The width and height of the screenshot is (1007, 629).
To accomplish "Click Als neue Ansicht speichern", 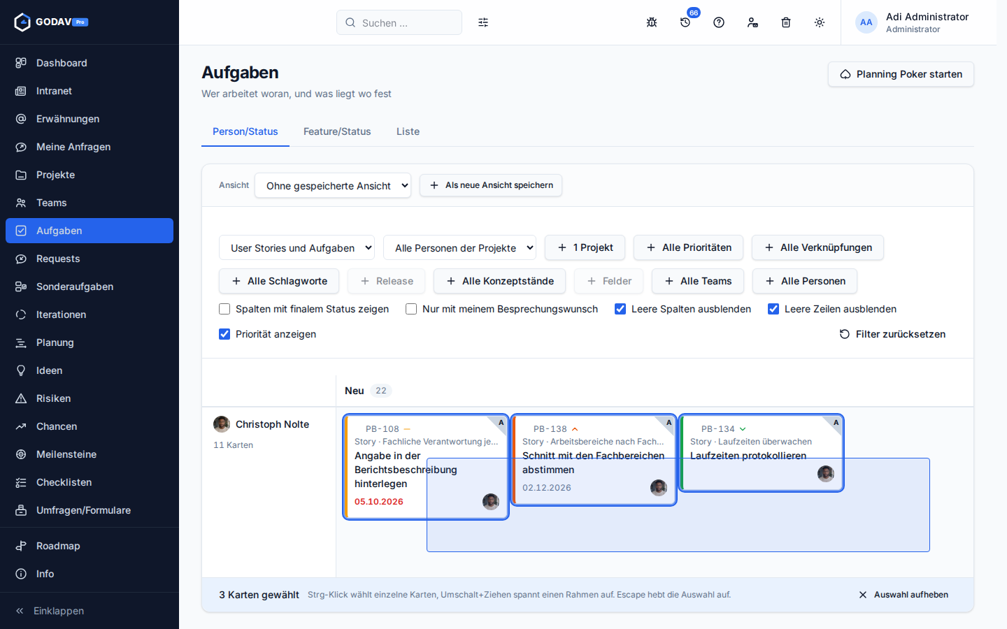I will point(491,185).
